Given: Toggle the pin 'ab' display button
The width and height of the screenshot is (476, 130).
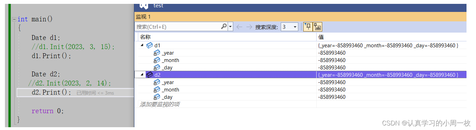Looking at the screenshot, I should click(317, 27).
